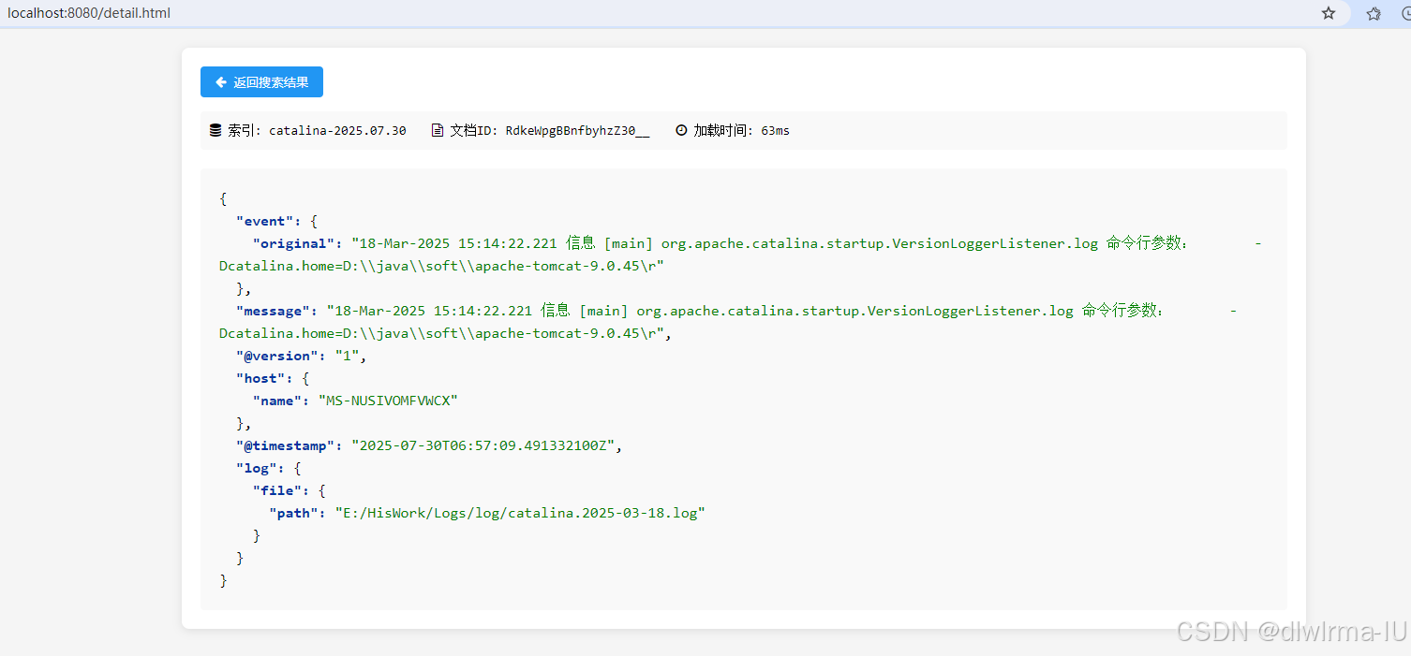Click index name catalina-2025.07.30

[x=337, y=131]
